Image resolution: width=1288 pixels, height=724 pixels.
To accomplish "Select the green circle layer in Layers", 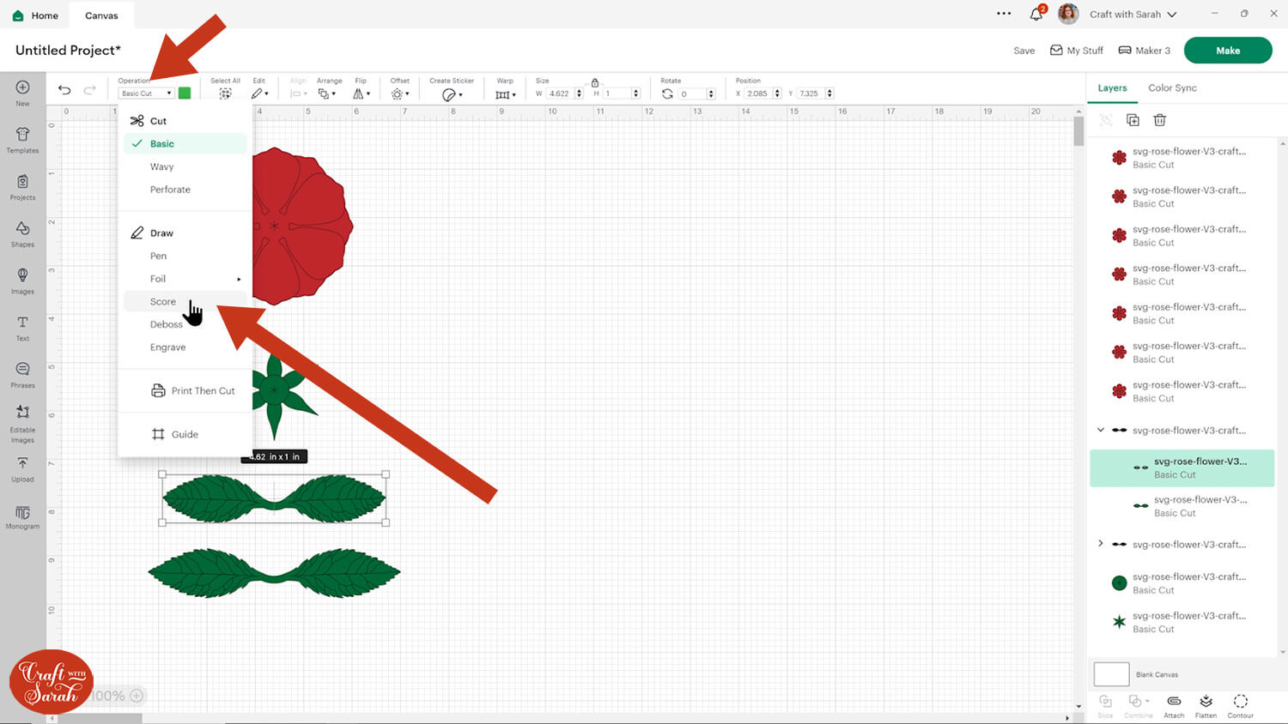I will pos(1182,583).
